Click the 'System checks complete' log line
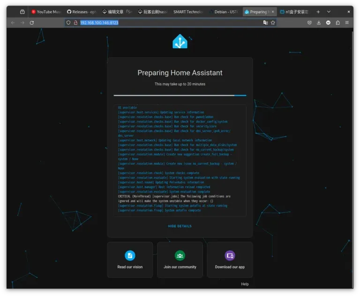 click(158, 173)
